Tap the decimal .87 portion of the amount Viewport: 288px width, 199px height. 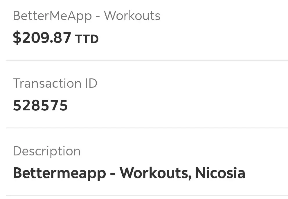[x=61, y=38]
